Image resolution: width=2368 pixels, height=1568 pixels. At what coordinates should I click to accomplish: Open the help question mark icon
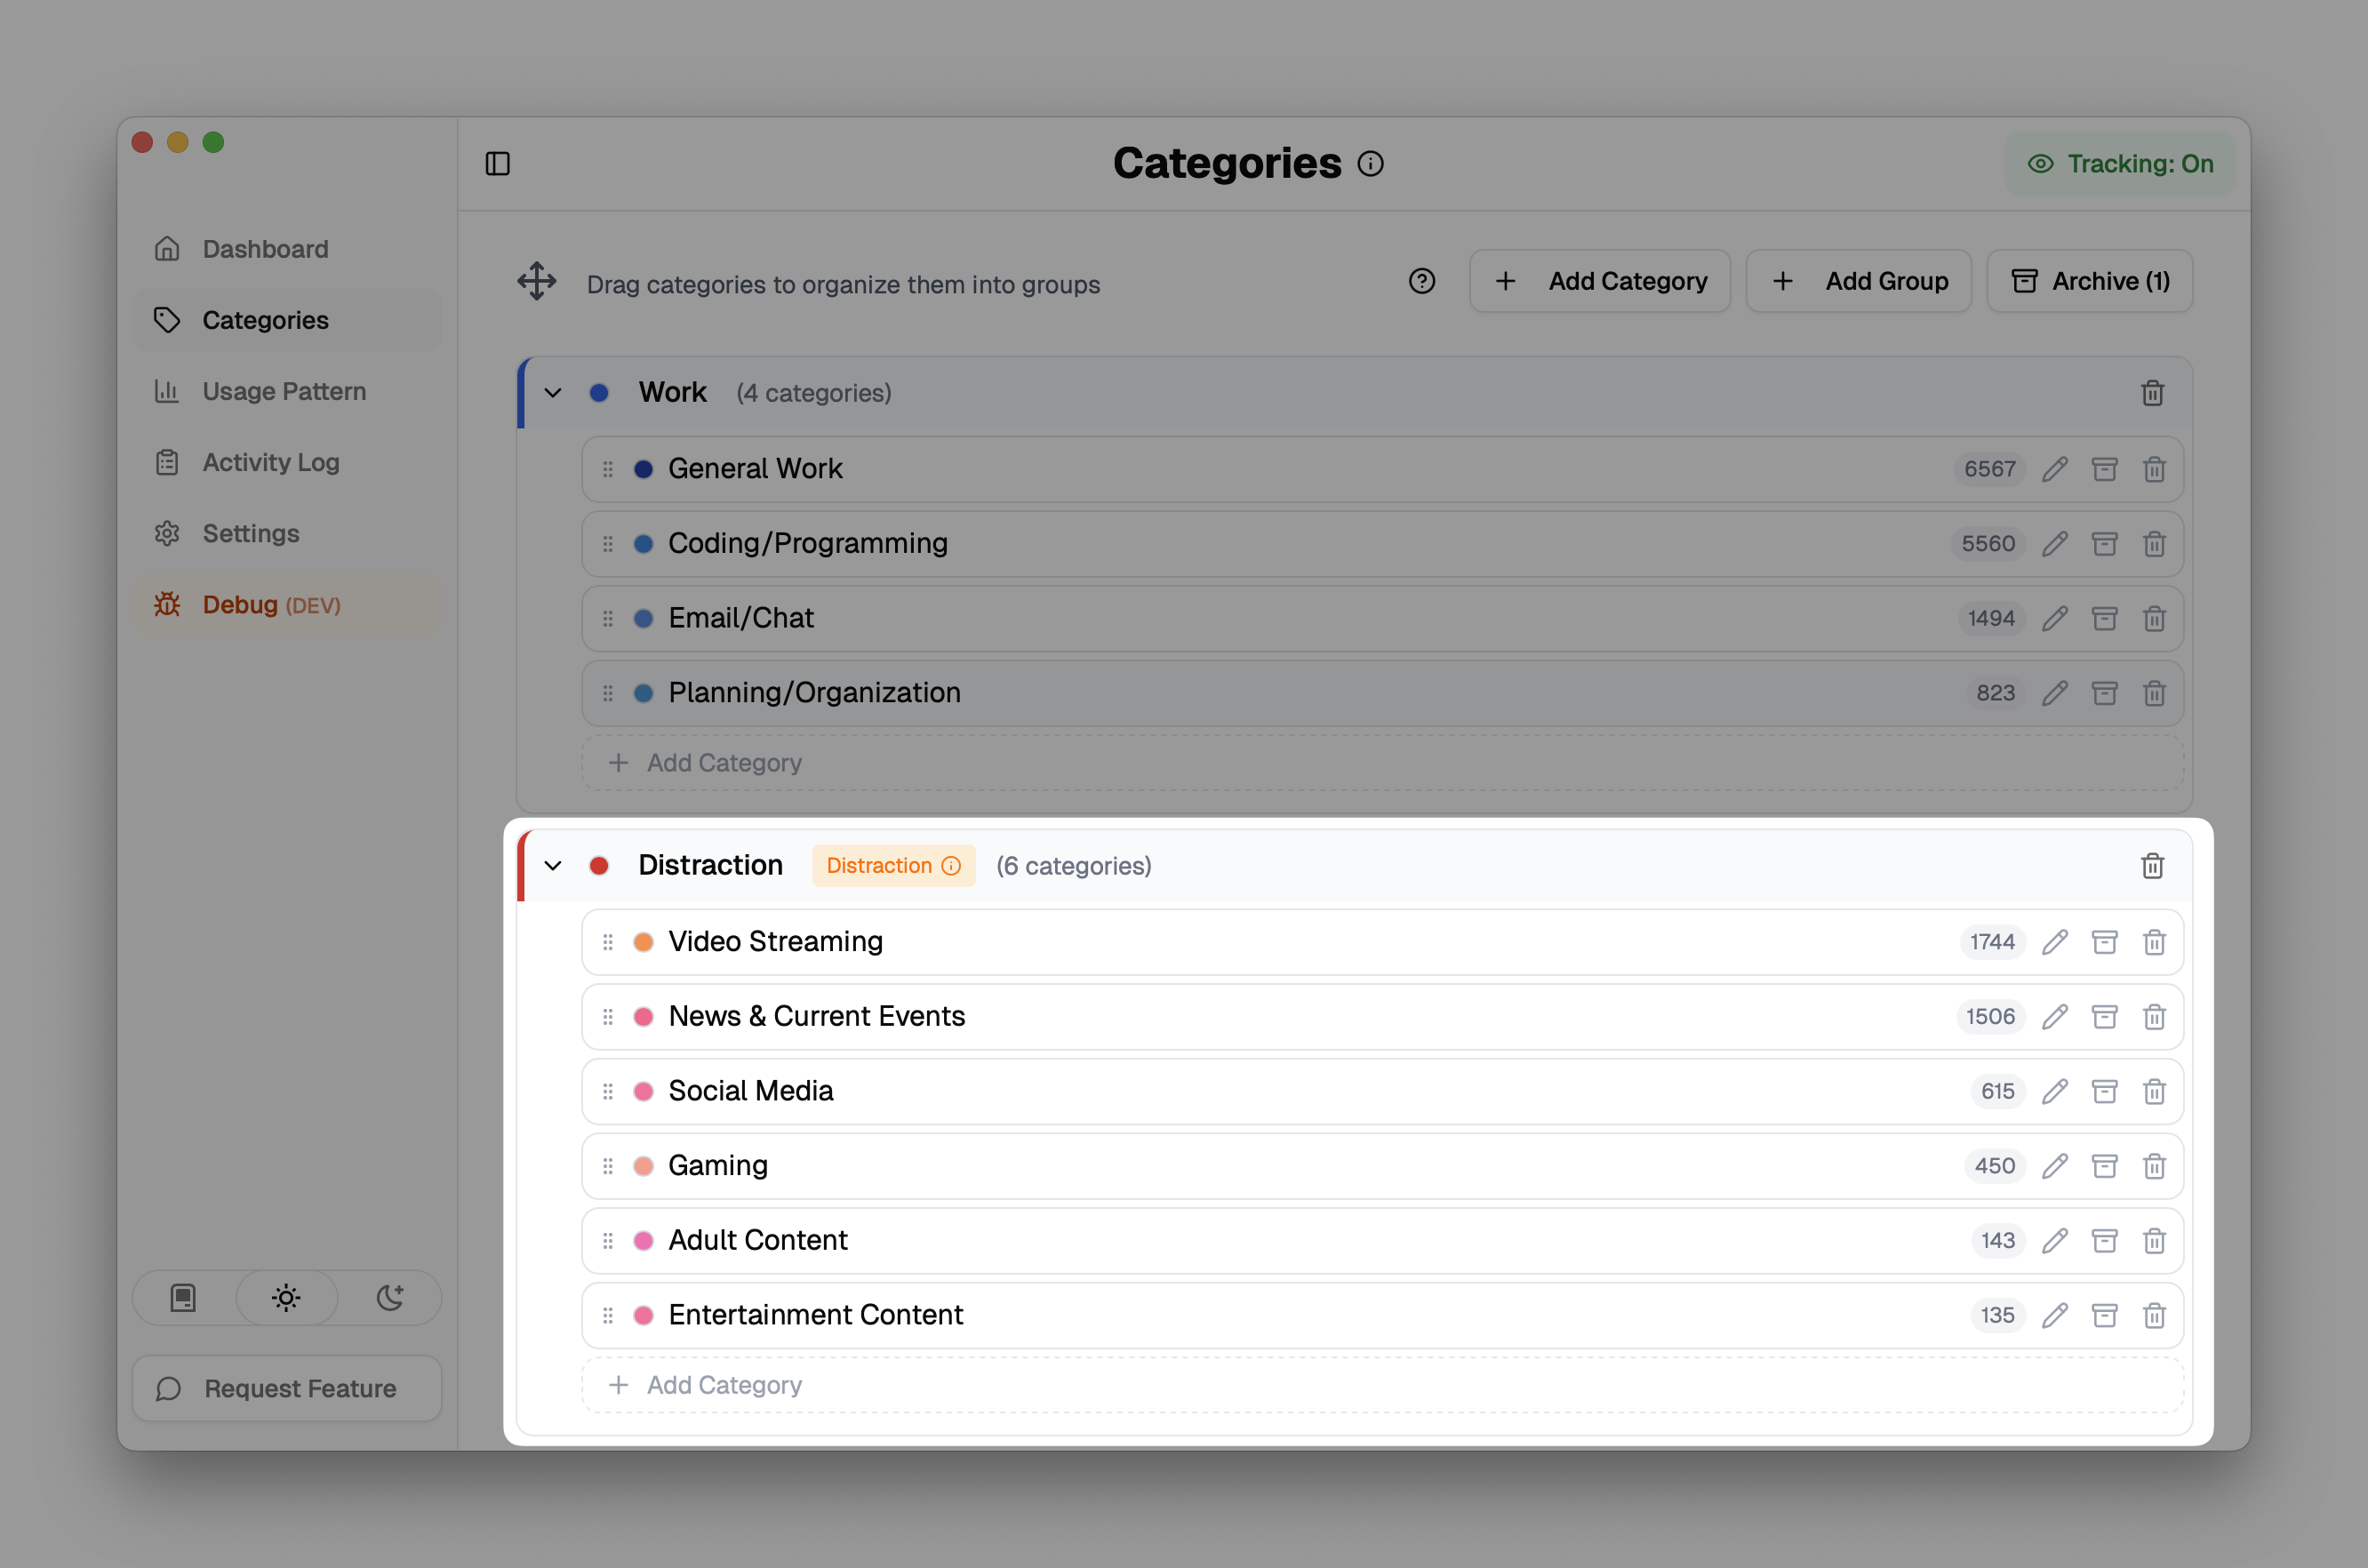[x=1421, y=282]
